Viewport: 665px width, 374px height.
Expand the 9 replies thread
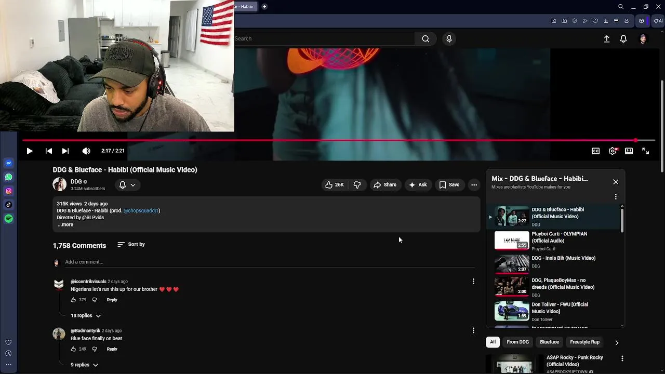point(84,365)
